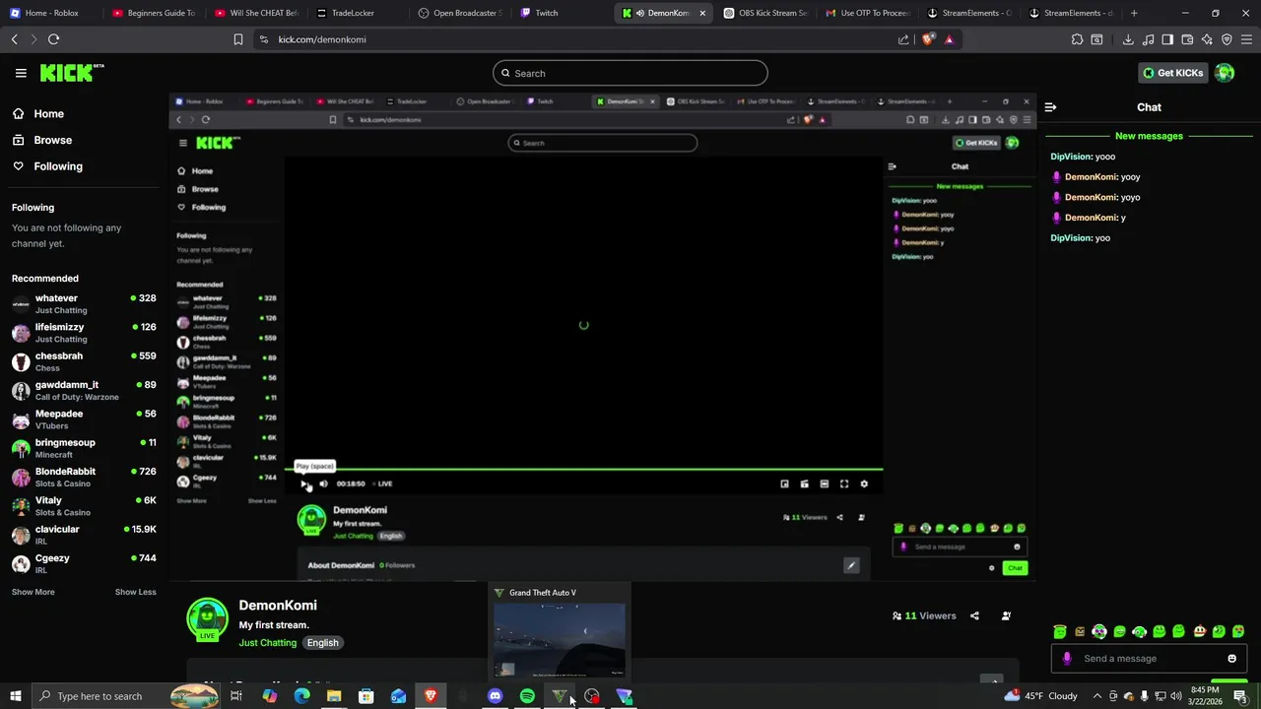
Task: Toggle the browser sidebar panel
Action: point(1167,39)
